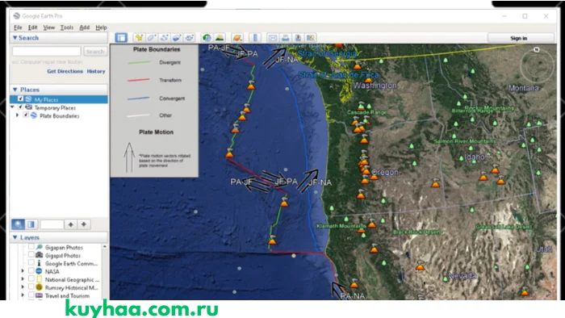565x318 pixels.
Task: Toggle the Temporary Places checkbox
Action: 20,107
